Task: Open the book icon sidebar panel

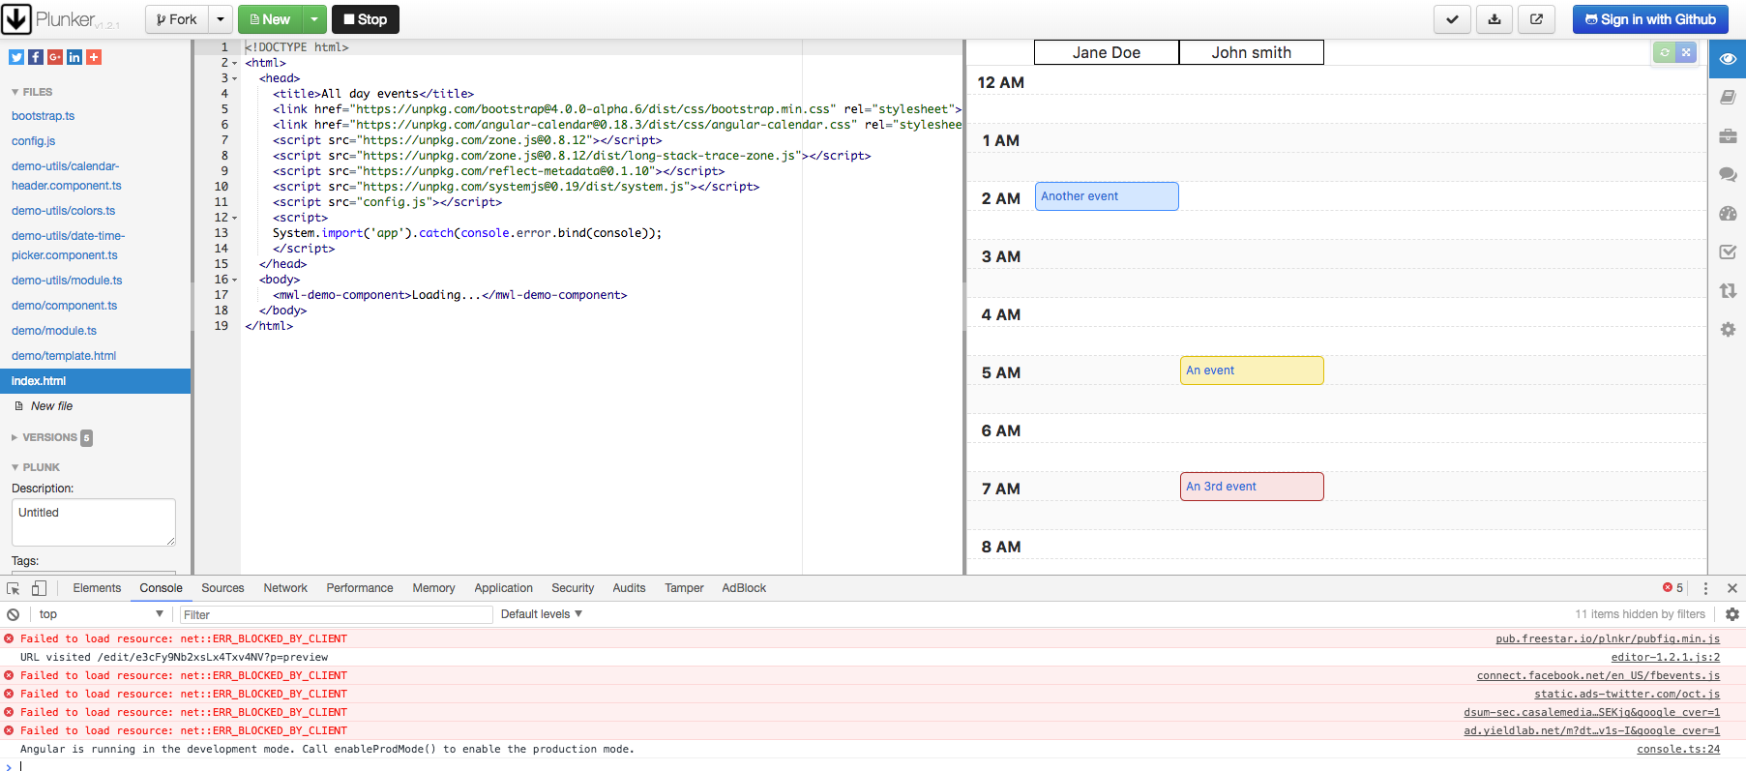Action: pos(1728,98)
